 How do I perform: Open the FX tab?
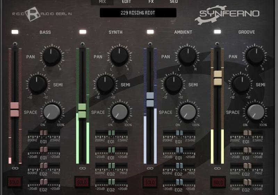tap(151, 2)
